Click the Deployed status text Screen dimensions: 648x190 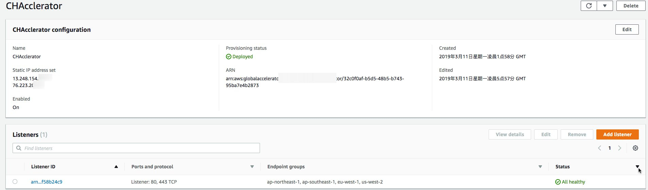coord(243,57)
